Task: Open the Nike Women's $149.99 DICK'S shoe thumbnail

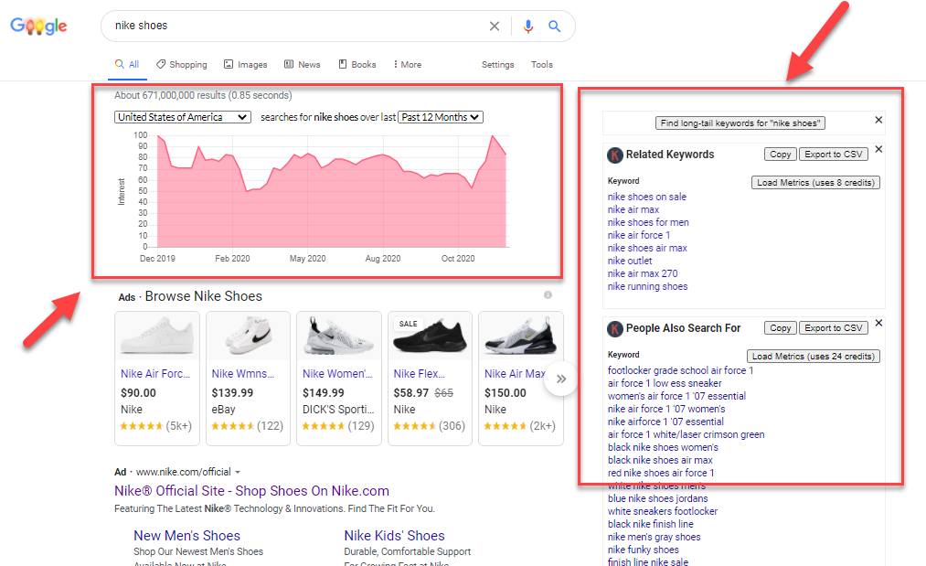Action: point(339,336)
